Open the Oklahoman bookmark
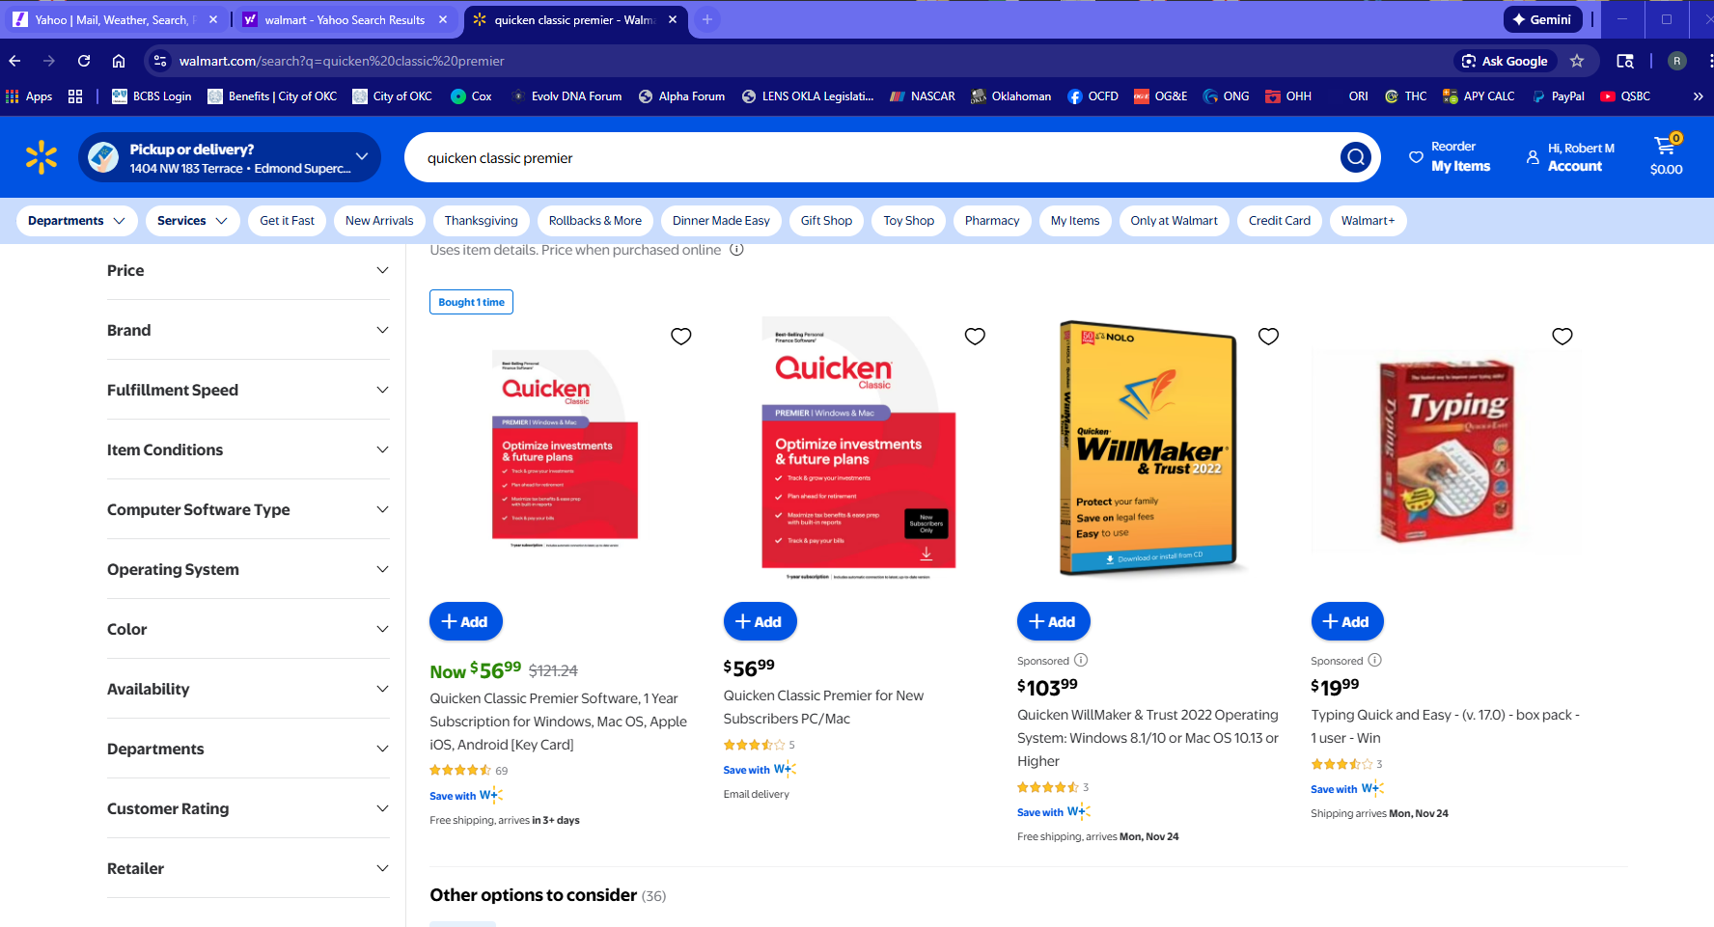 tap(1010, 96)
